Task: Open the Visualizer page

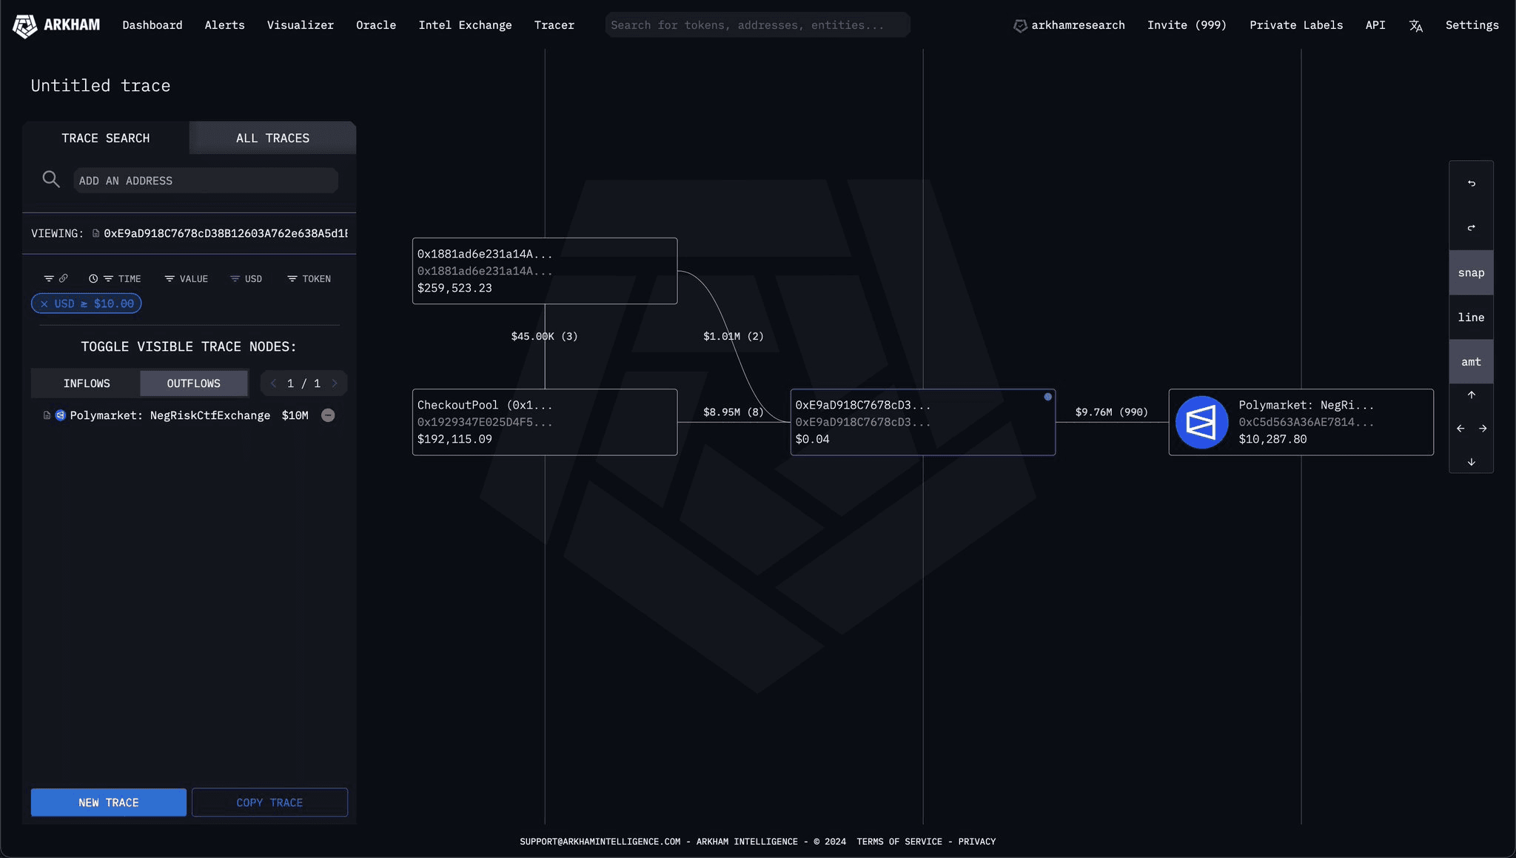Action: coord(300,25)
